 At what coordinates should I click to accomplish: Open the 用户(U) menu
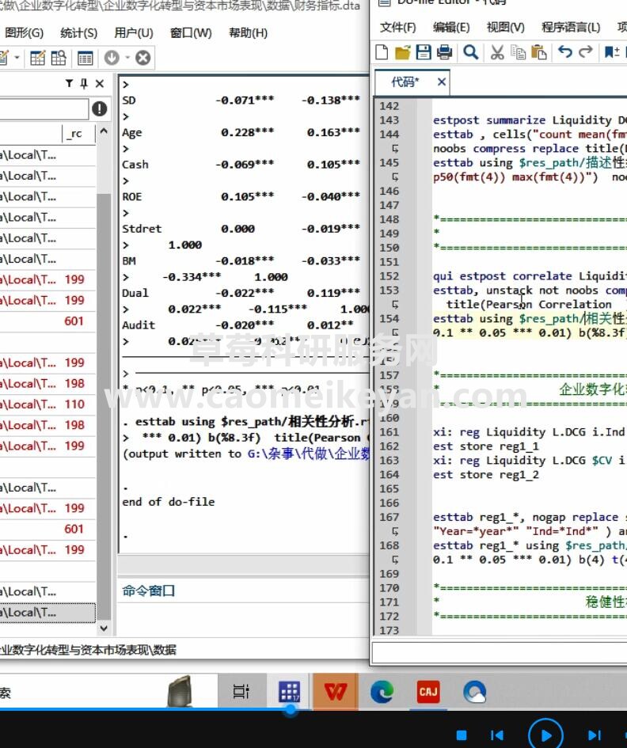pyautogui.click(x=134, y=33)
